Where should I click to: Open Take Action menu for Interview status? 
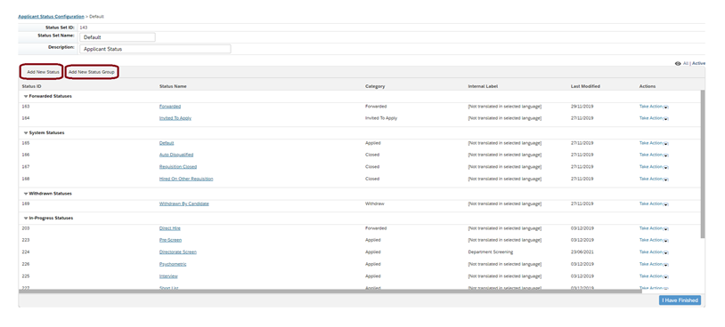654,276
